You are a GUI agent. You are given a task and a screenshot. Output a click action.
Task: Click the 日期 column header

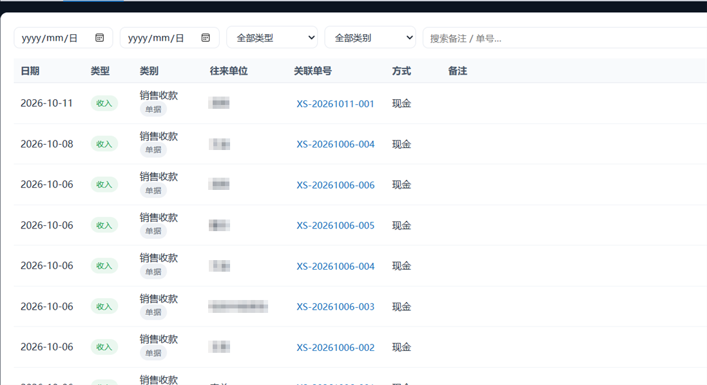click(x=30, y=71)
